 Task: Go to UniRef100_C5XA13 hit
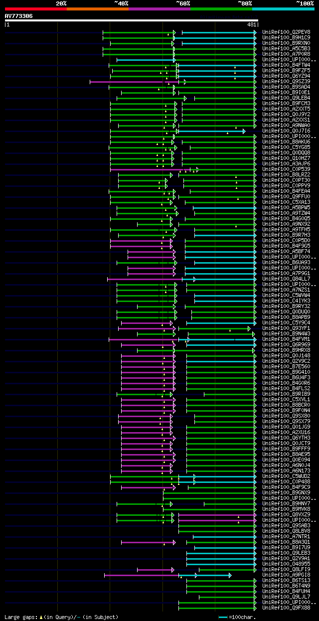coord(286,202)
